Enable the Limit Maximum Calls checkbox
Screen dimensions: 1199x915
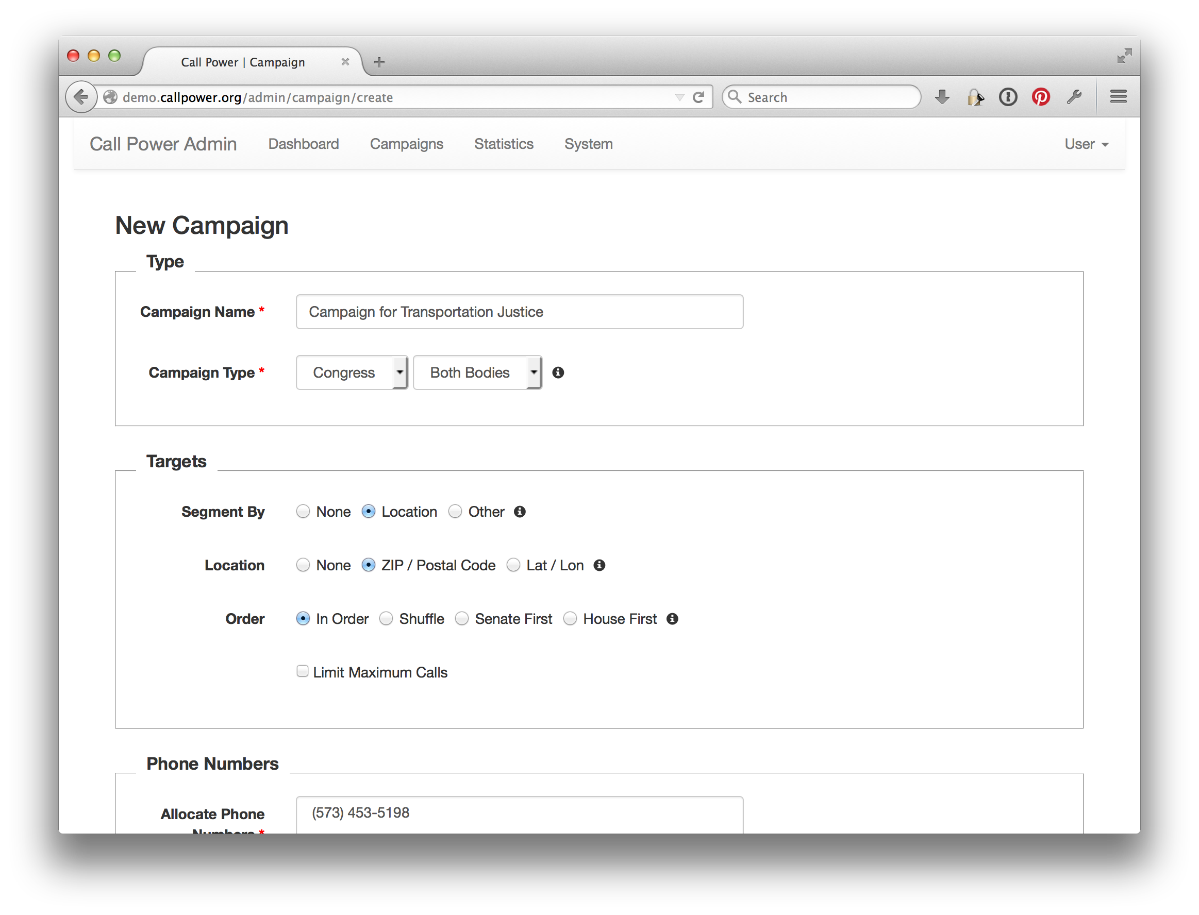(x=303, y=671)
